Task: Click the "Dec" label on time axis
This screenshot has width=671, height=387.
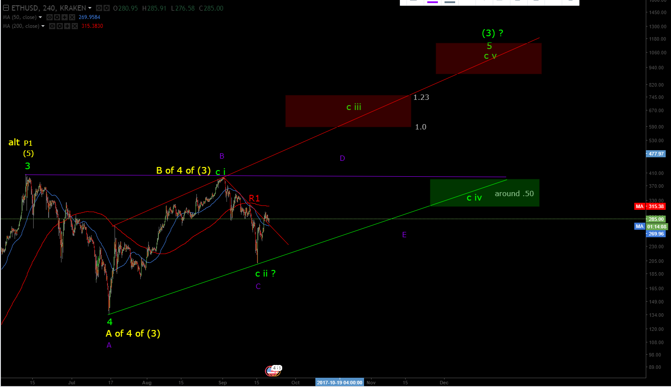Action: click(444, 383)
